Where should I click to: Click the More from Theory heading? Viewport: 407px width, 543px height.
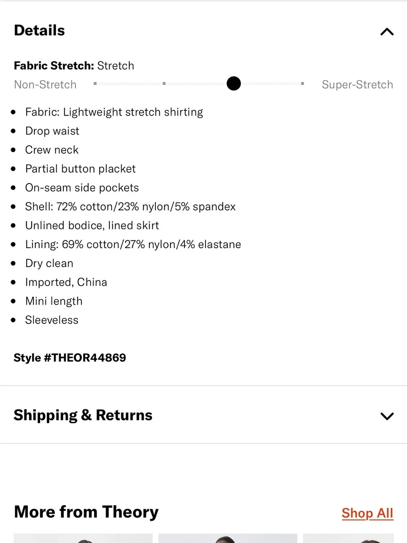click(86, 512)
